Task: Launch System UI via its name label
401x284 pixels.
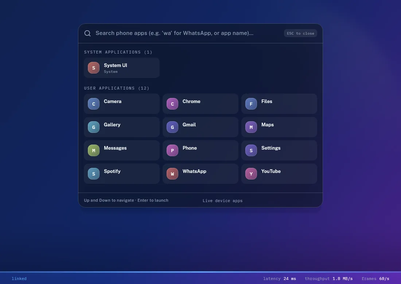Action: point(115,66)
